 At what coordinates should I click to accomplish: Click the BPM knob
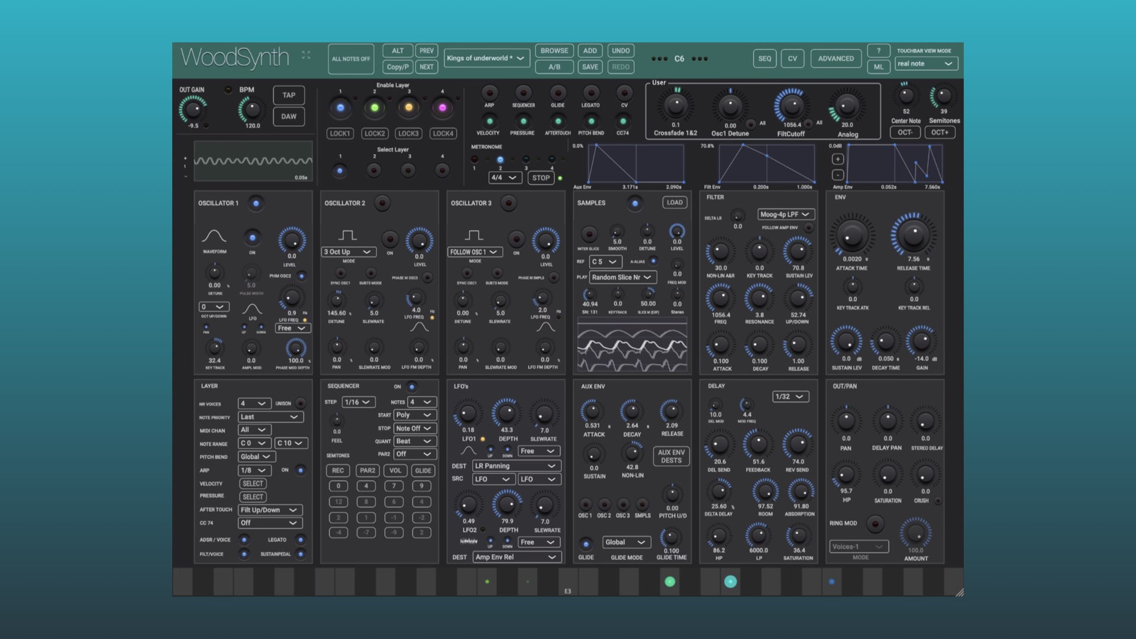(x=252, y=109)
